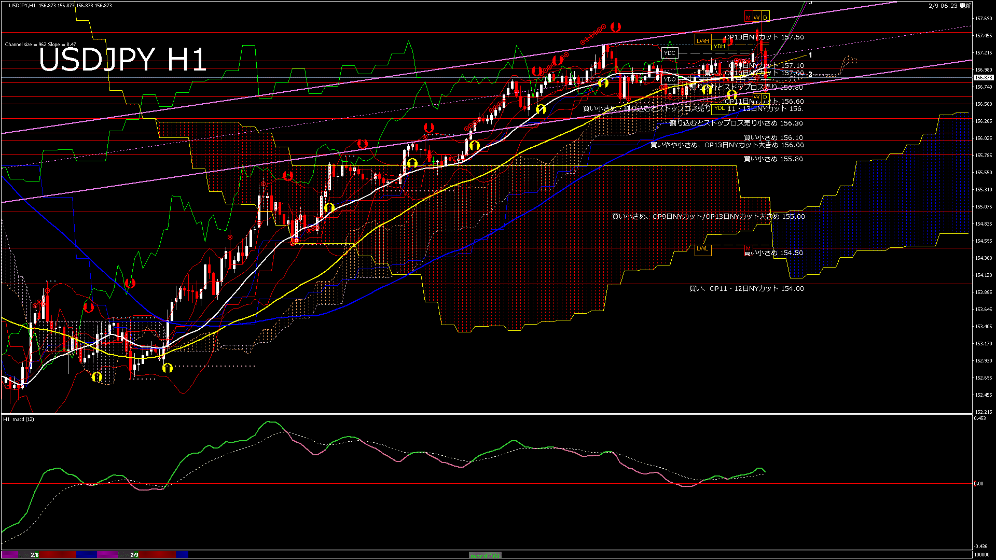Select the 2/9 date marker on timeline
The height and width of the screenshot is (560, 996).
(x=134, y=555)
